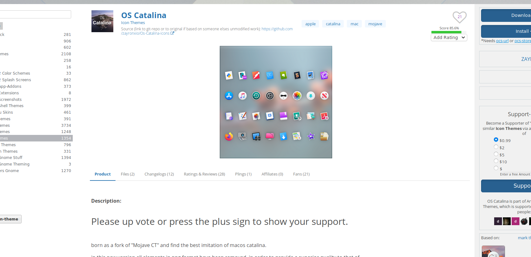Open the Ratings & Reviews (28) tab
Image resolution: width=531 pixels, height=257 pixels.
[204, 174]
